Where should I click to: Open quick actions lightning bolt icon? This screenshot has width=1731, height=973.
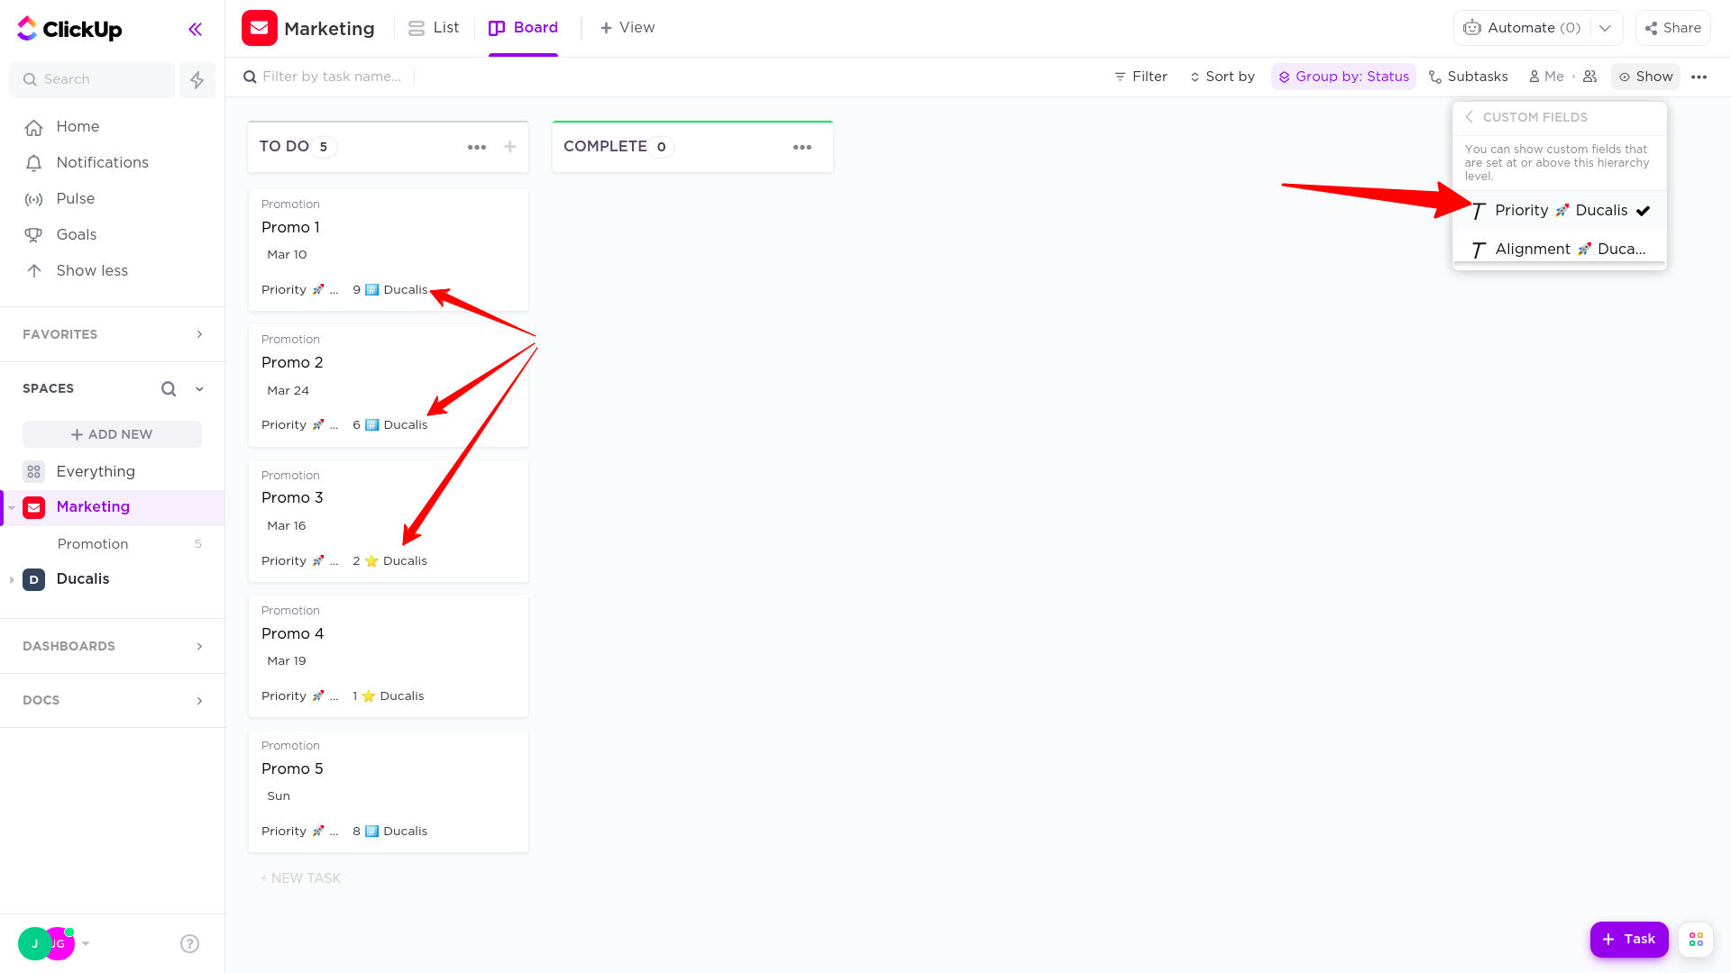[197, 79]
